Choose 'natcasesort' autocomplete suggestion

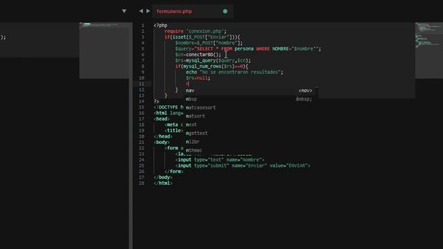251,108
